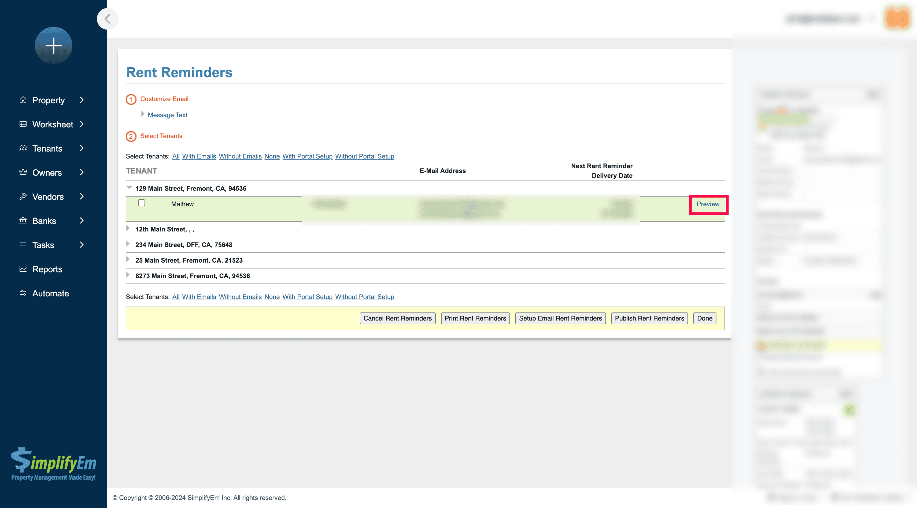Image resolution: width=917 pixels, height=508 pixels.
Task: Open the Customize Email section
Action: click(x=164, y=98)
